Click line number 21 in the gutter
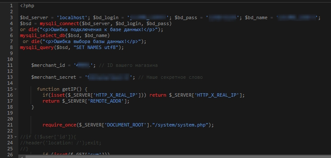 (10, 125)
